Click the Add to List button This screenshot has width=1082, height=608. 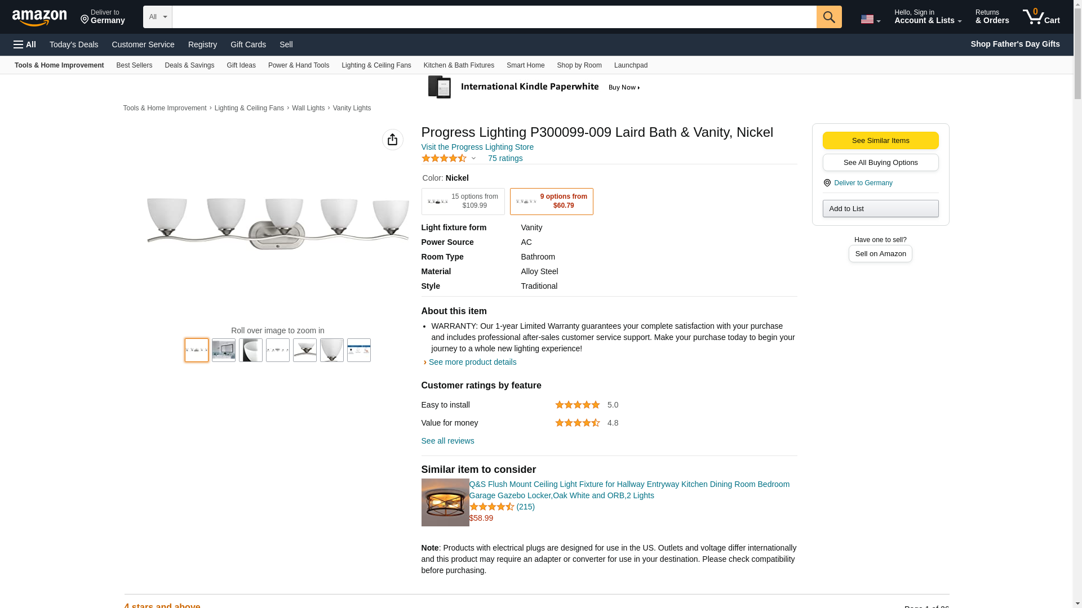[880, 209]
